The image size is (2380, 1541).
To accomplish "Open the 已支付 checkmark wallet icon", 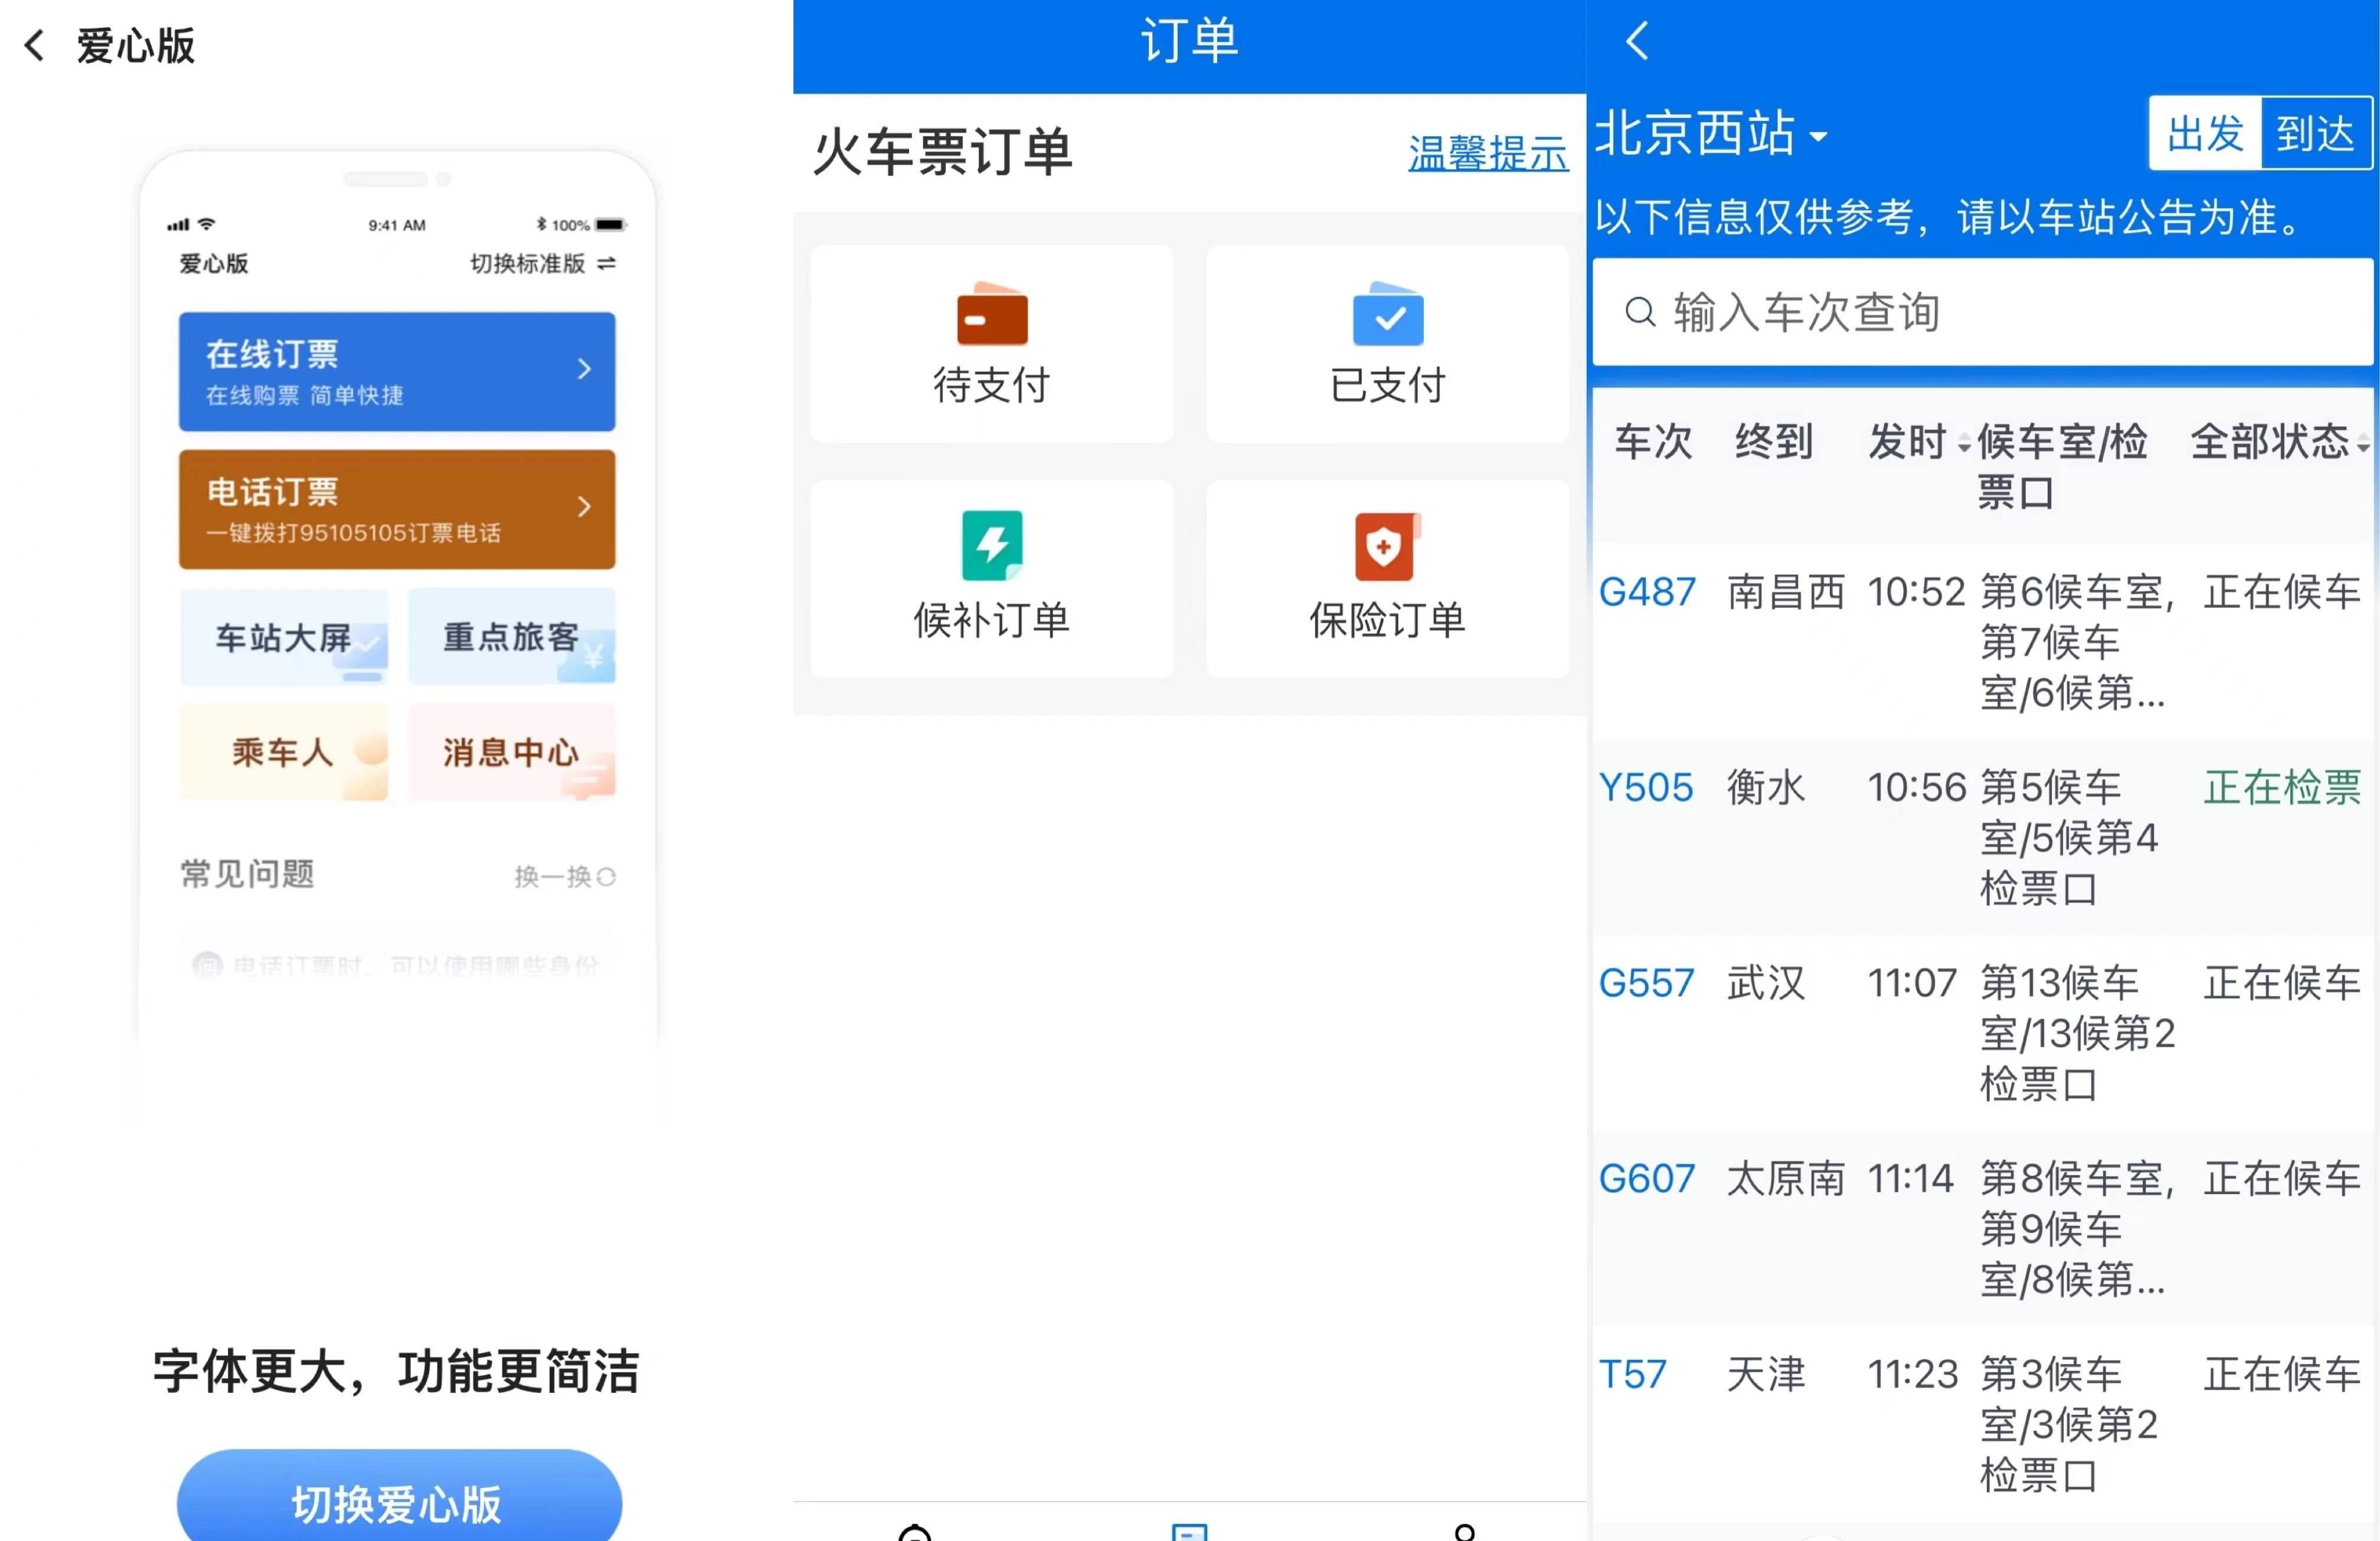I will click(1388, 314).
